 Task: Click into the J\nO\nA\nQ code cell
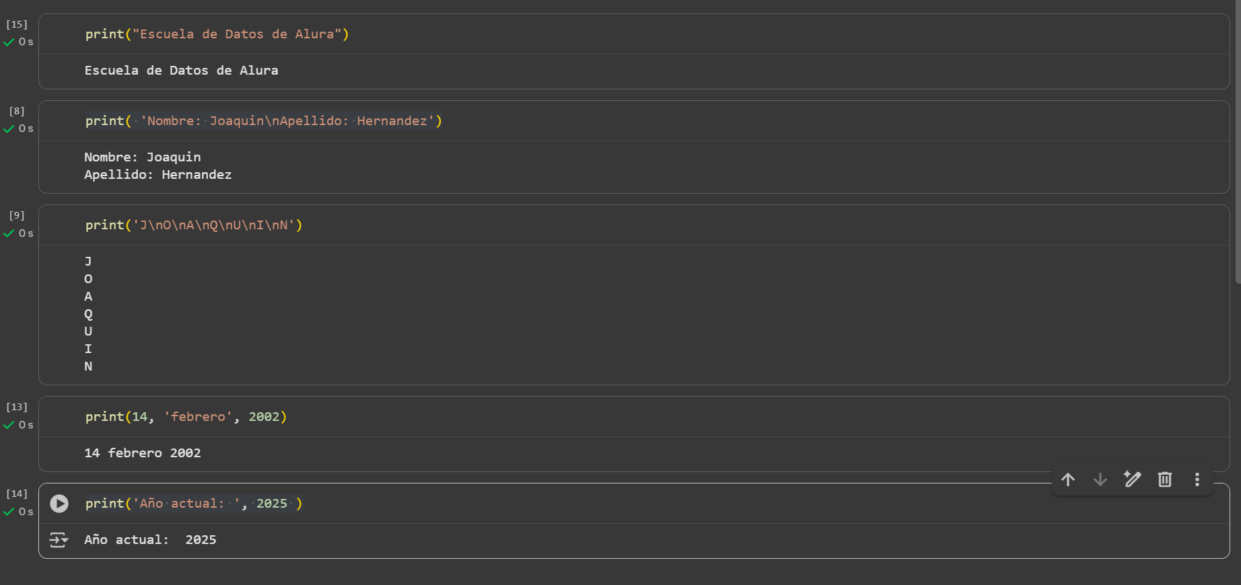click(x=194, y=225)
